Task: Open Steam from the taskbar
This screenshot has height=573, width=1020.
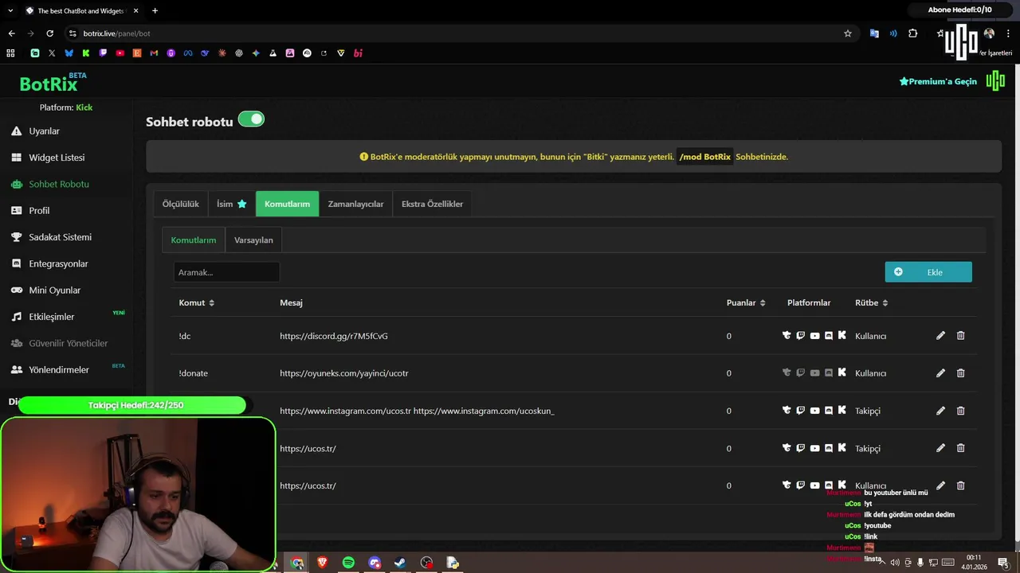Action: tap(400, 563)
